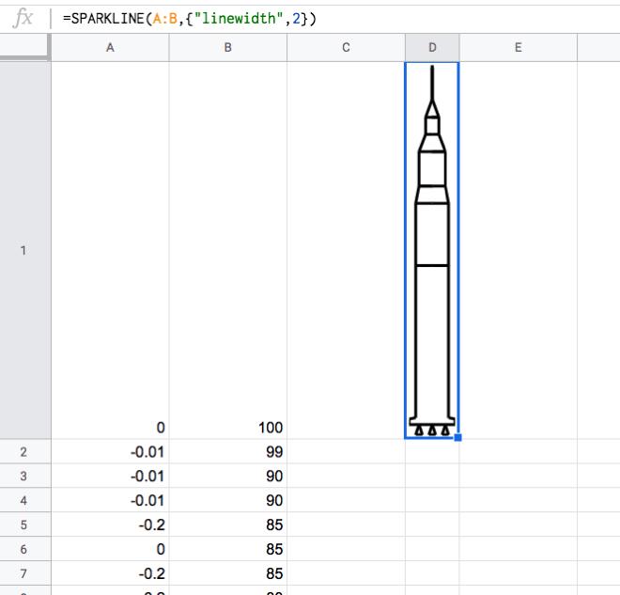Click cell A4 containing -0.01
Image resolution: width=620 pixels, height=595 pixels.
point(110,500)
